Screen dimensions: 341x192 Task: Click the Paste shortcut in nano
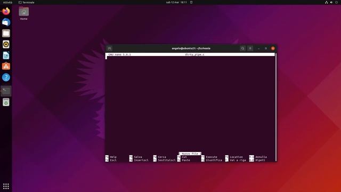[183, 160]
